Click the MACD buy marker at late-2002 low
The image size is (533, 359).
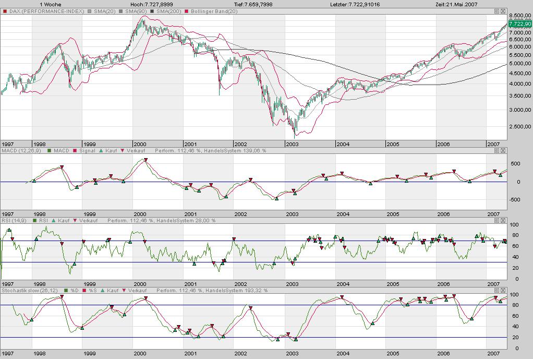[x=276, y=199]
